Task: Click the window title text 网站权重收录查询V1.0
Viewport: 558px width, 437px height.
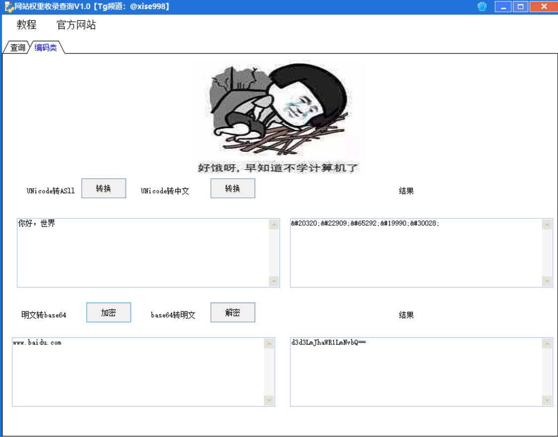Action: (x=52, y=6)
